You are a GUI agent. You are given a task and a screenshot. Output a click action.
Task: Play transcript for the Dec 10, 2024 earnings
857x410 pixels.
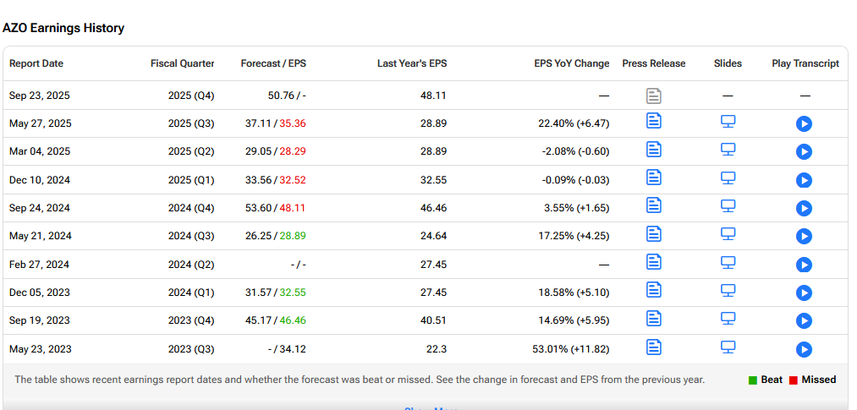(804, 180)
